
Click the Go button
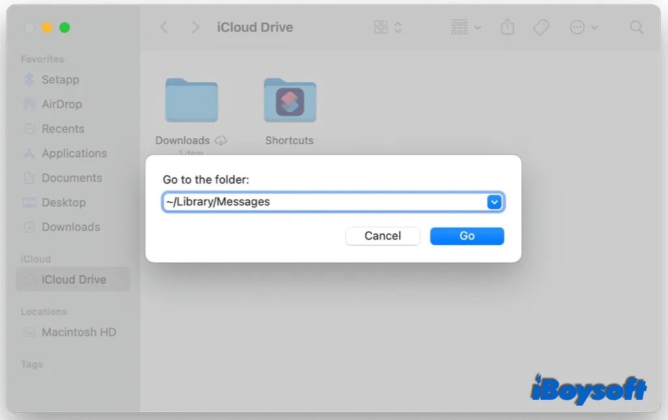tap(467, 235)
